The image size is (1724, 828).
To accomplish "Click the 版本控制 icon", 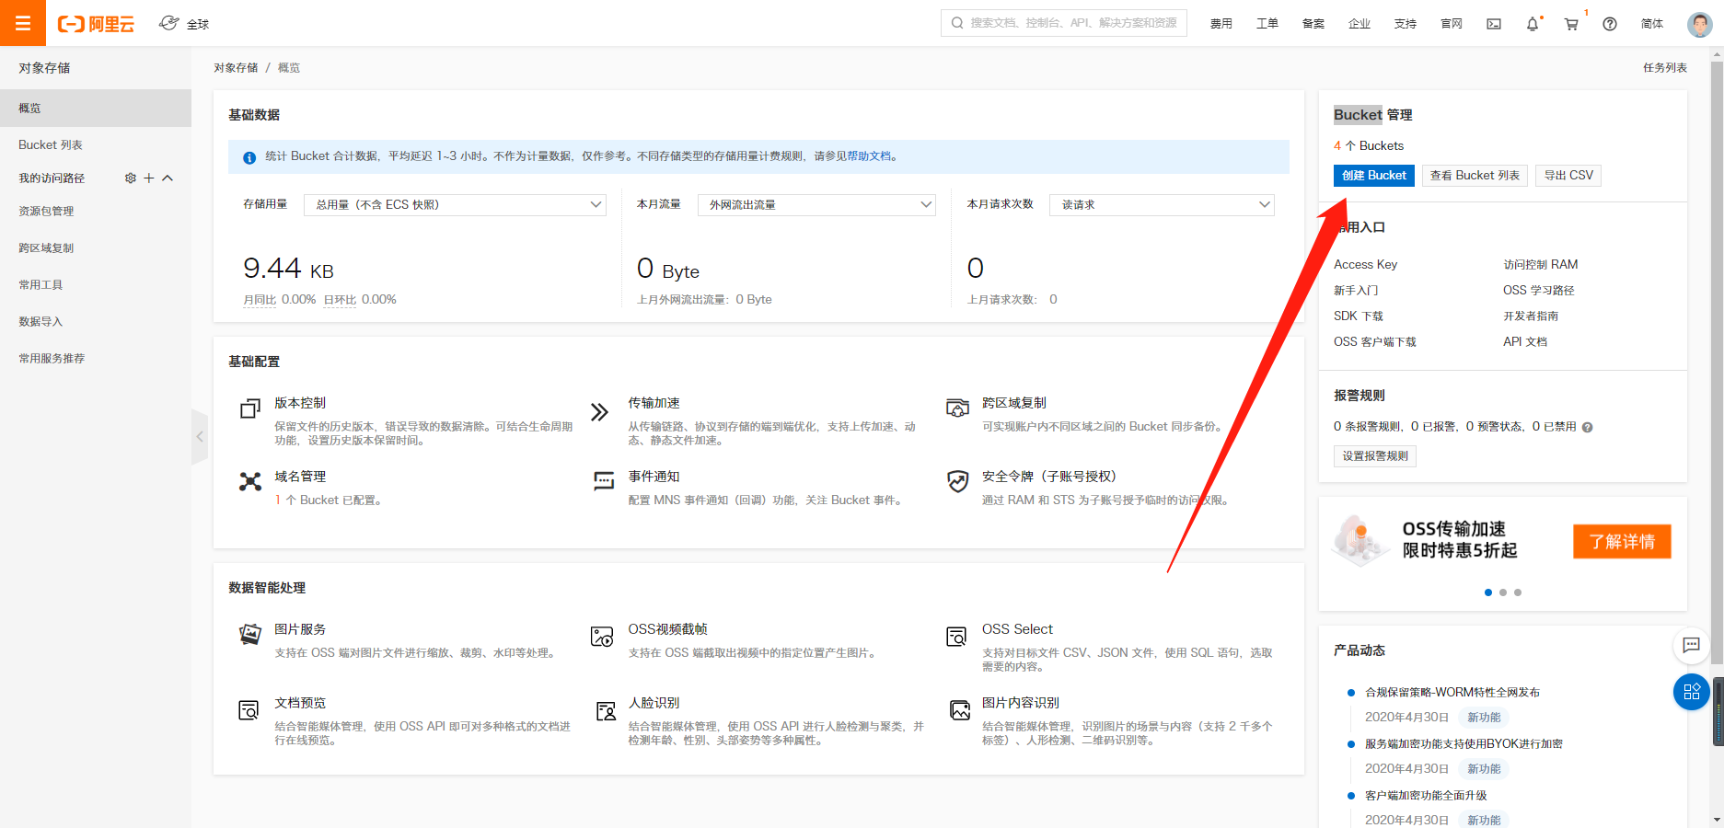I will [249, 409].
